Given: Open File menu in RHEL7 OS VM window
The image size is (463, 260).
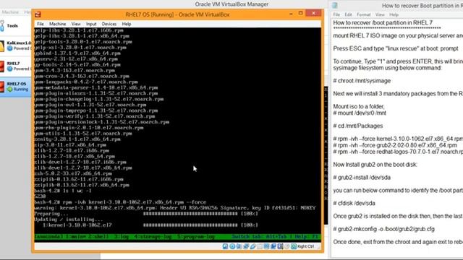Looking at the screenshot, I should click(41, 24).
